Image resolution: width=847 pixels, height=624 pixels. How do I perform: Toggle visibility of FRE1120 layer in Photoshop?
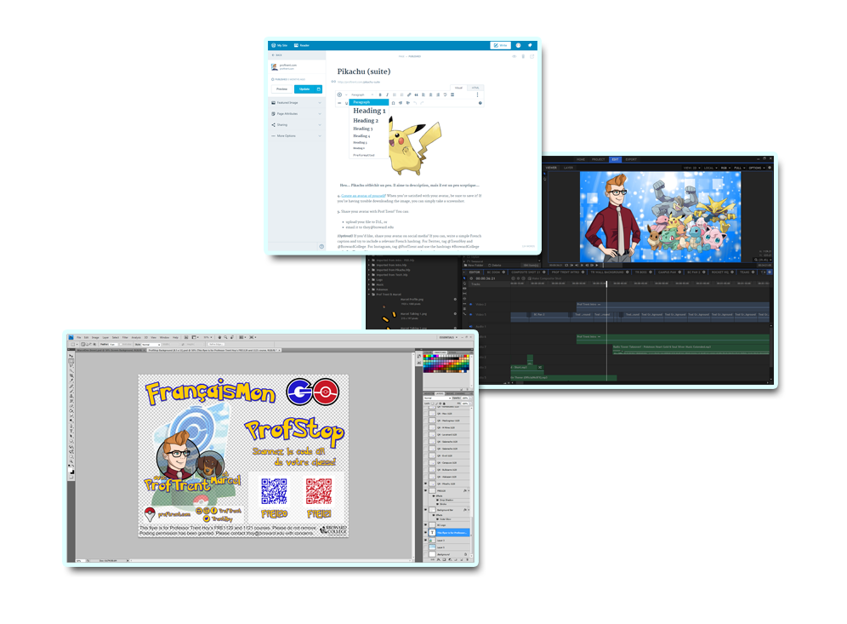pyautogui.click(x=426, y=491)
